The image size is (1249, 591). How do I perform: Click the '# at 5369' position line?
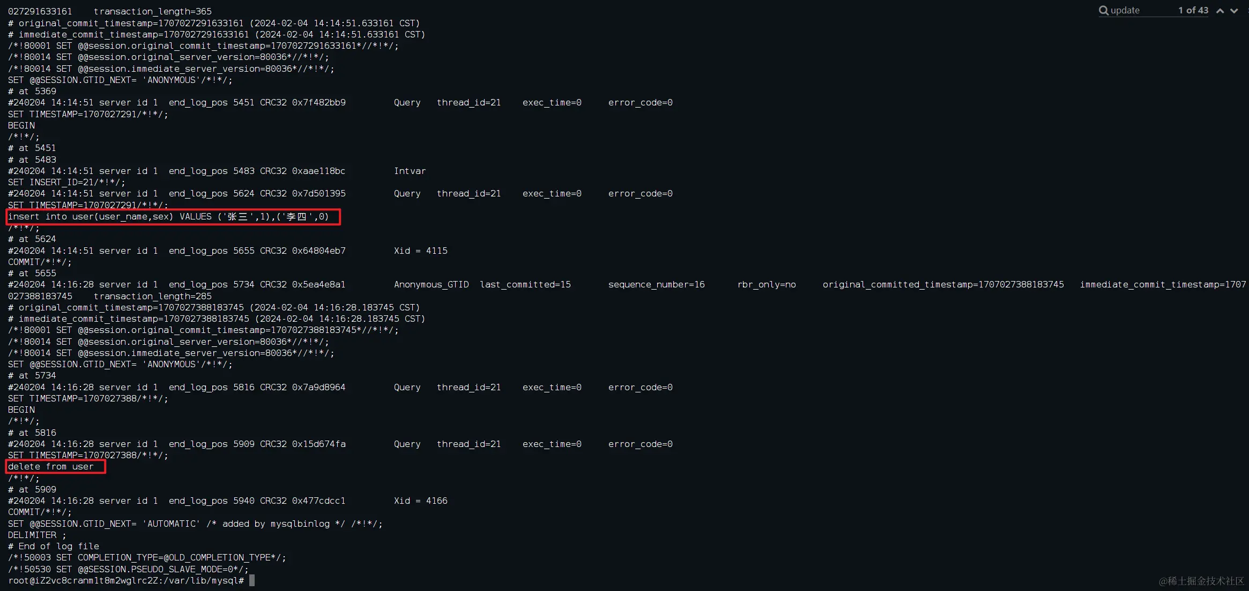(x=32, y=91)
